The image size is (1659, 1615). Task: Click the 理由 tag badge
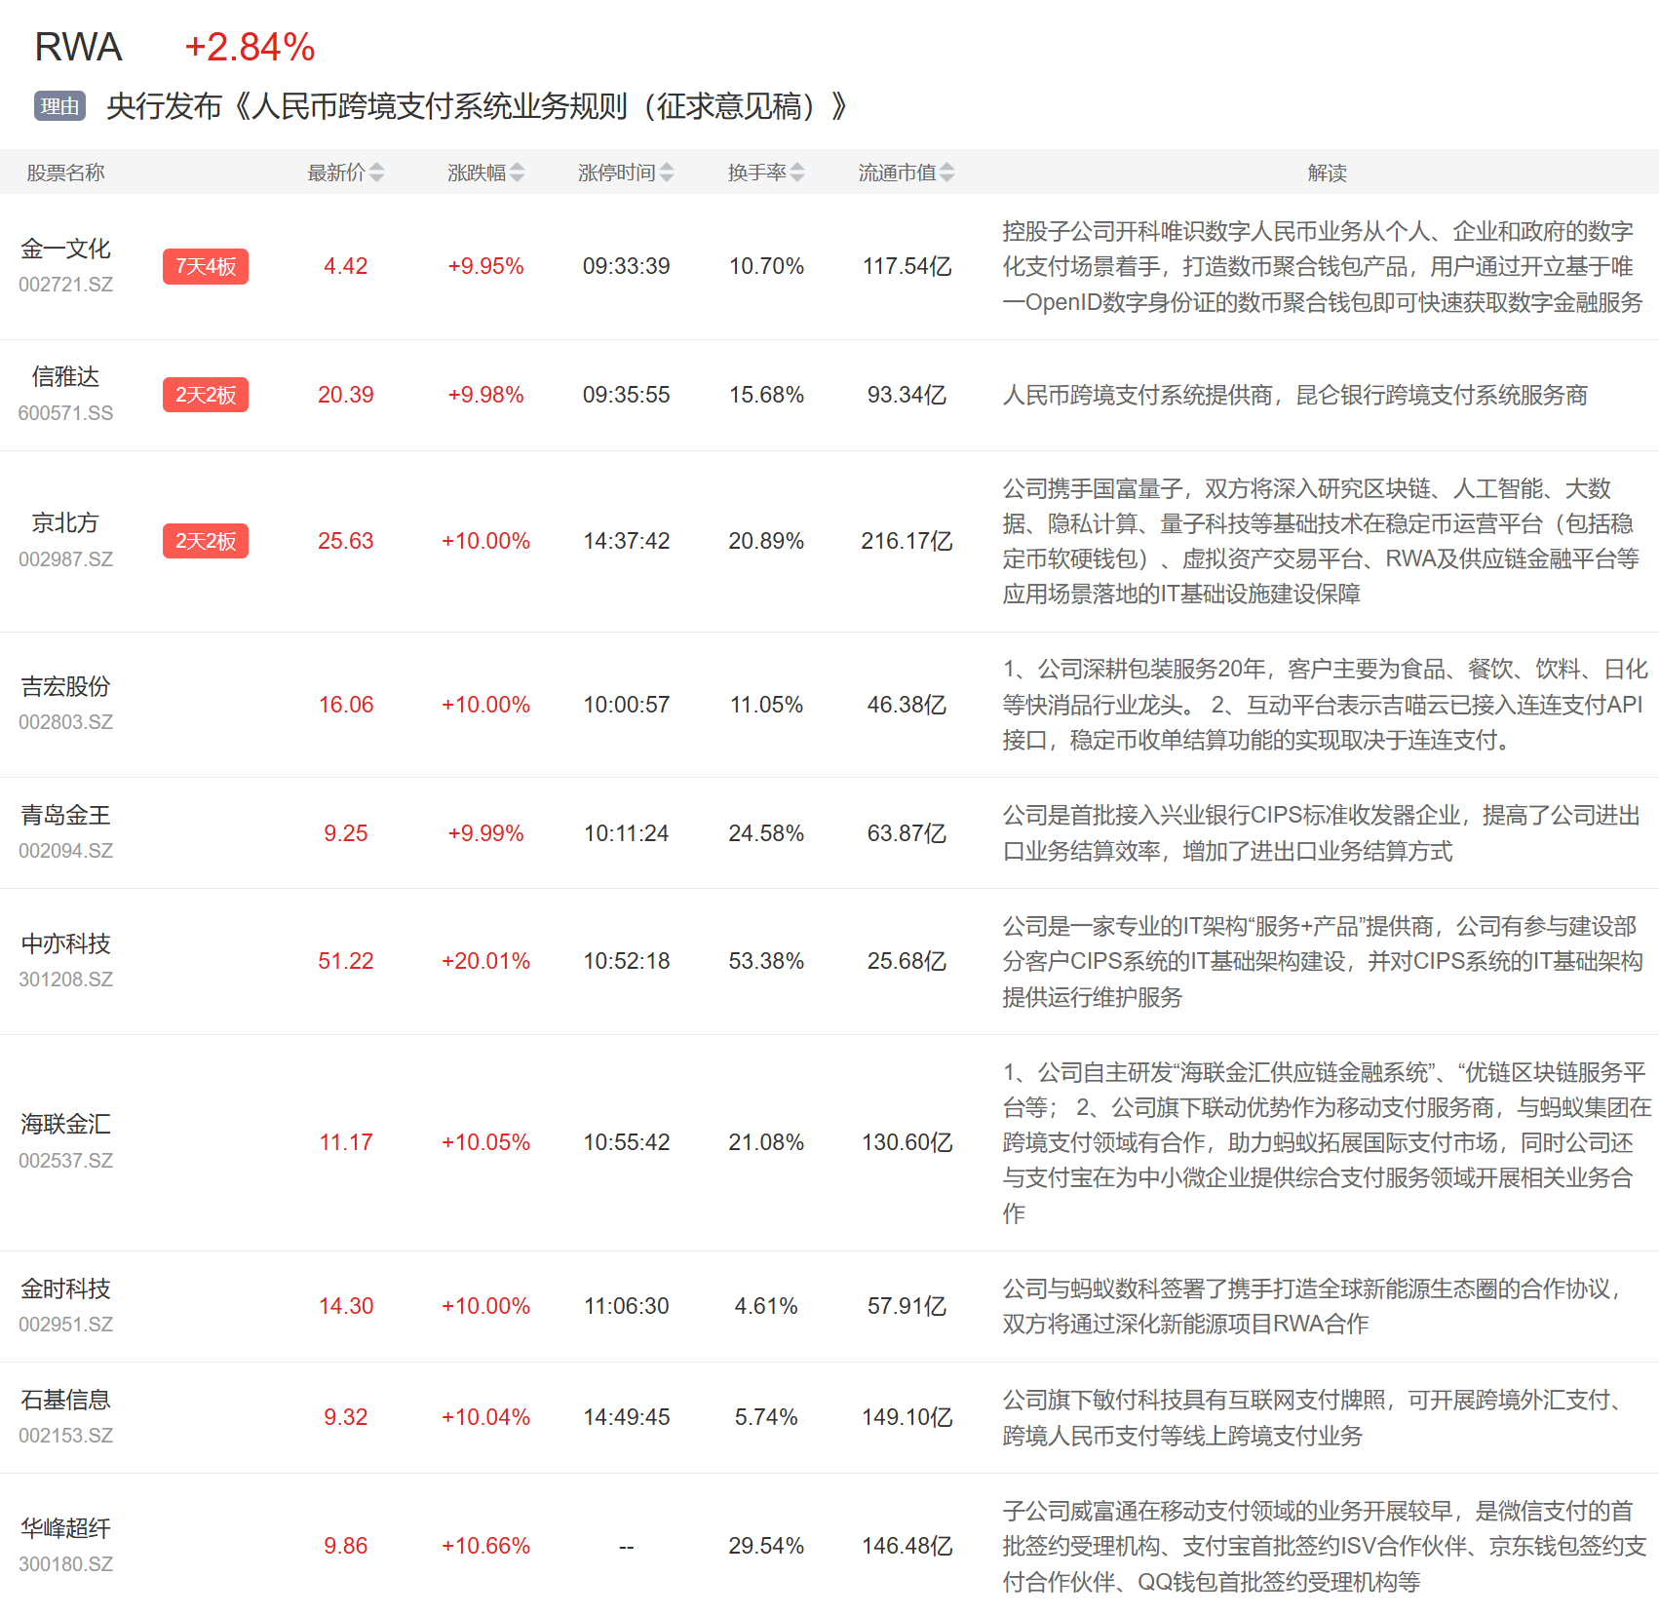click(x=59, y=106)
